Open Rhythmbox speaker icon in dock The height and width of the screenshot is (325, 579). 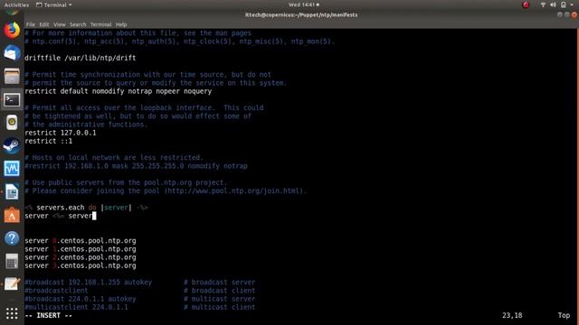point(12,123)
